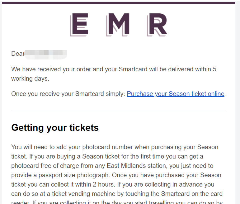Image resolution: width=240 pixels, height=204 pixels.
Task: Click the horizontal divider line below the link
Action: pos(119,111)
